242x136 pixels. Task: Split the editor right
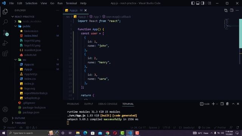pos(231,10)
